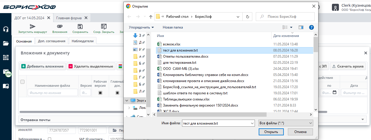The image size is (371, 140).
Task: Select file всякое.xlsx
Action: point(171,44)
